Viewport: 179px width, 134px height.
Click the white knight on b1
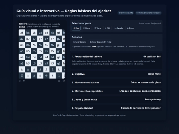tap(28, 76)
